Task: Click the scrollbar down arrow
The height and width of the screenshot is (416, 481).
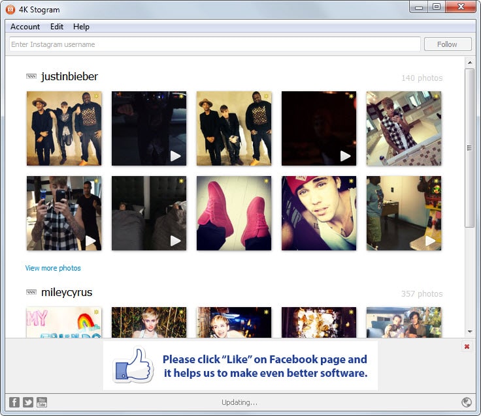Action: click(470, 331)
